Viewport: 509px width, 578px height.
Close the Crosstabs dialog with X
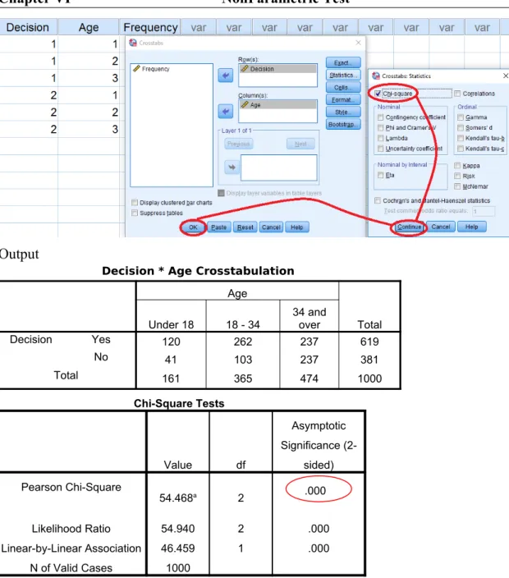[x=358, y=43]
